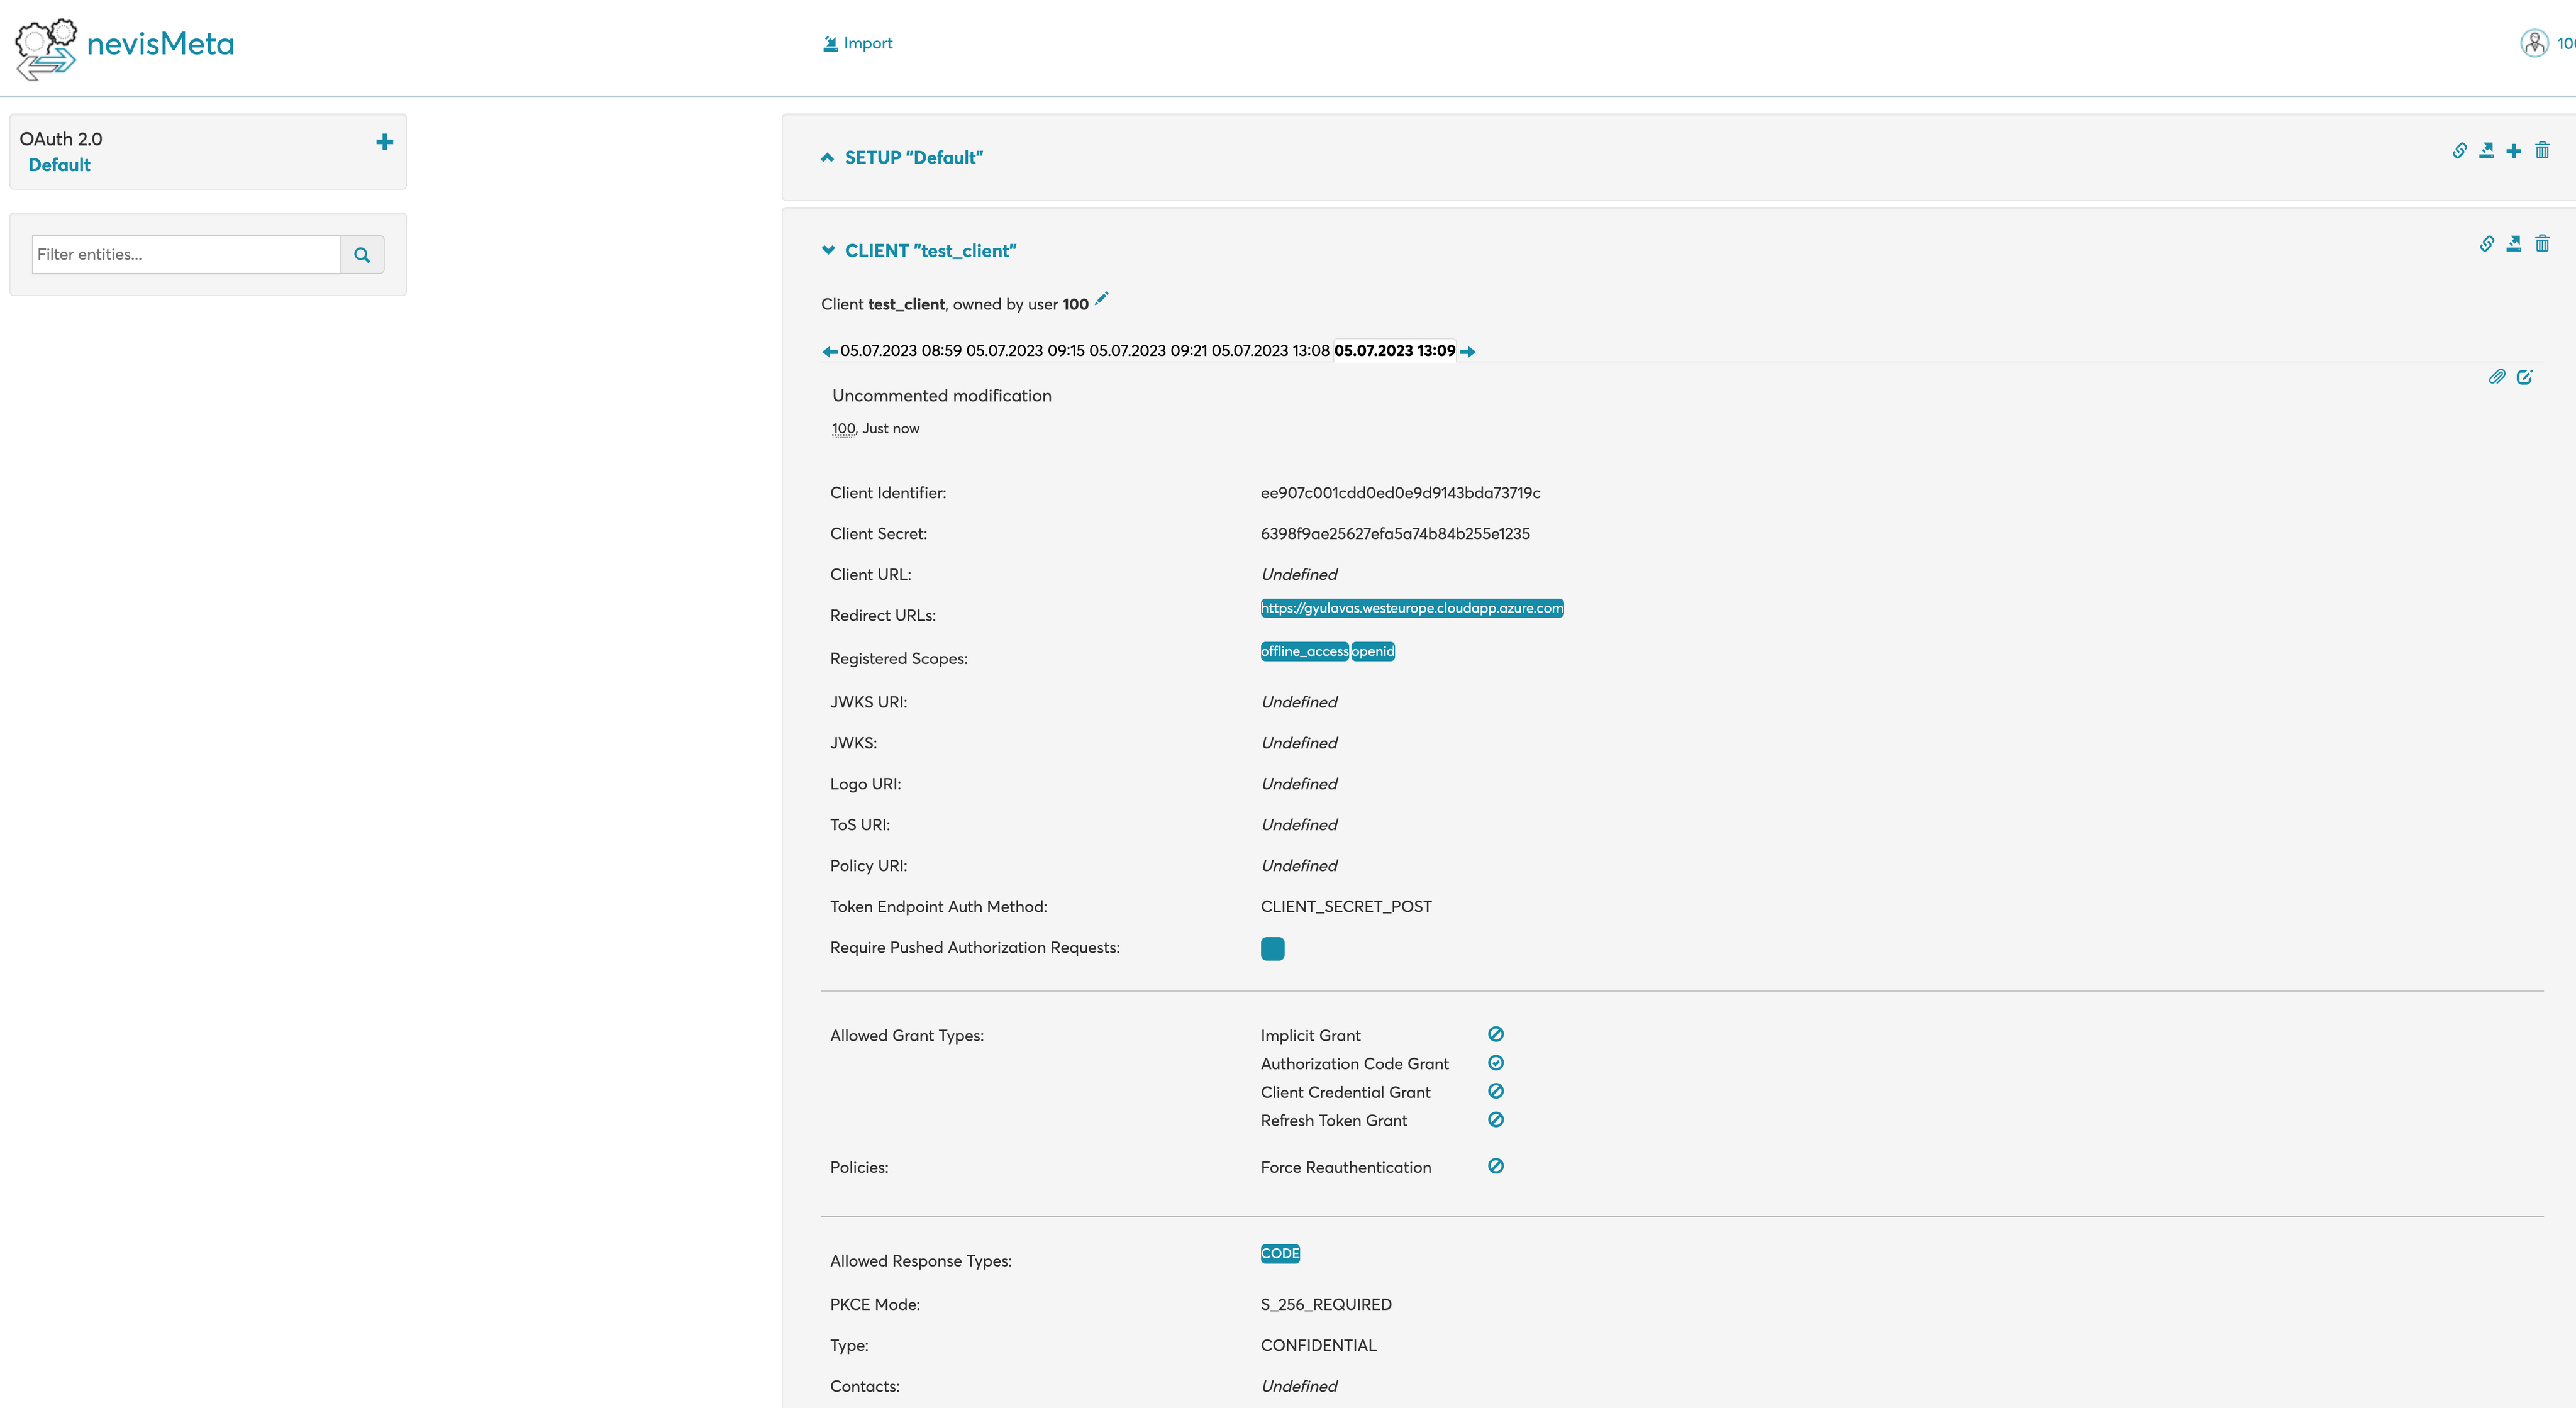
Task: Click the Client Identifier value ee907c001cdd0ed0e9d9143bda73719c
Action: [x=1400, y=493]
